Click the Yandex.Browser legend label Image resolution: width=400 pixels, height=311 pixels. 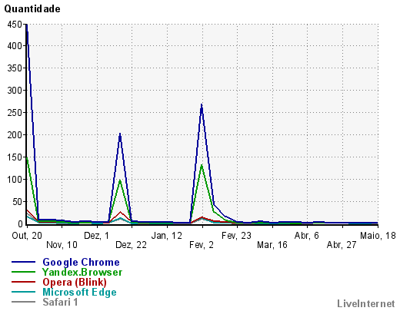(82, 272)
